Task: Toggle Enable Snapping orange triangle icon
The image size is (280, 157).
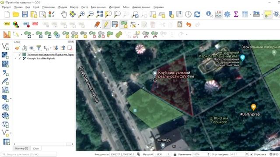Action: [x=7, y=34]
